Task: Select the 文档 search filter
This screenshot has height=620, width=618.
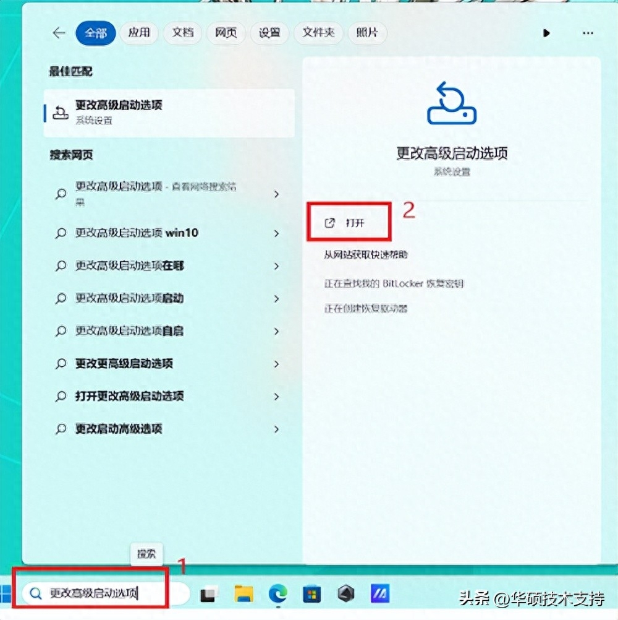Action: point(182,33)
